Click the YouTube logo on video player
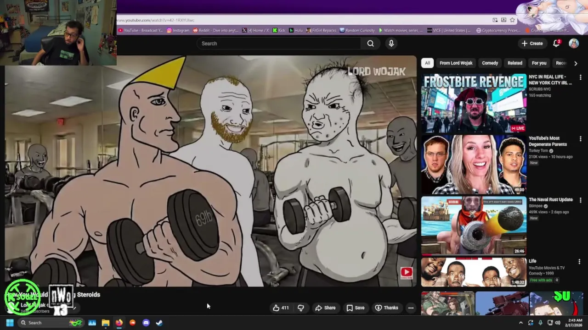Image resolution: width=588 pixels, height=330 pixels. coord(406,273)
